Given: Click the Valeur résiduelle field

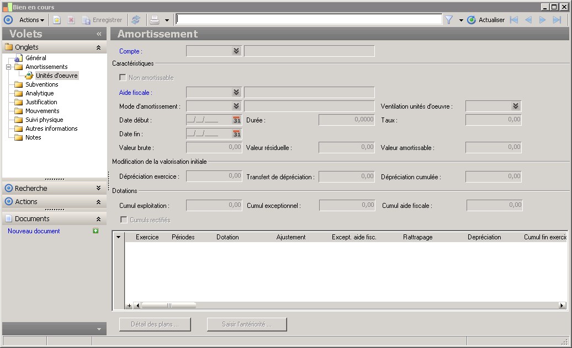Looking at the screenshot, I should tap(347, 147).
